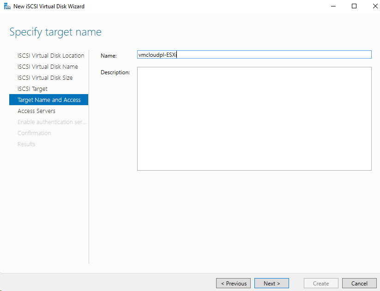Select the iSCSI Virtual Disk Name step
The image size is (380, 291).
tap(48, 66)
